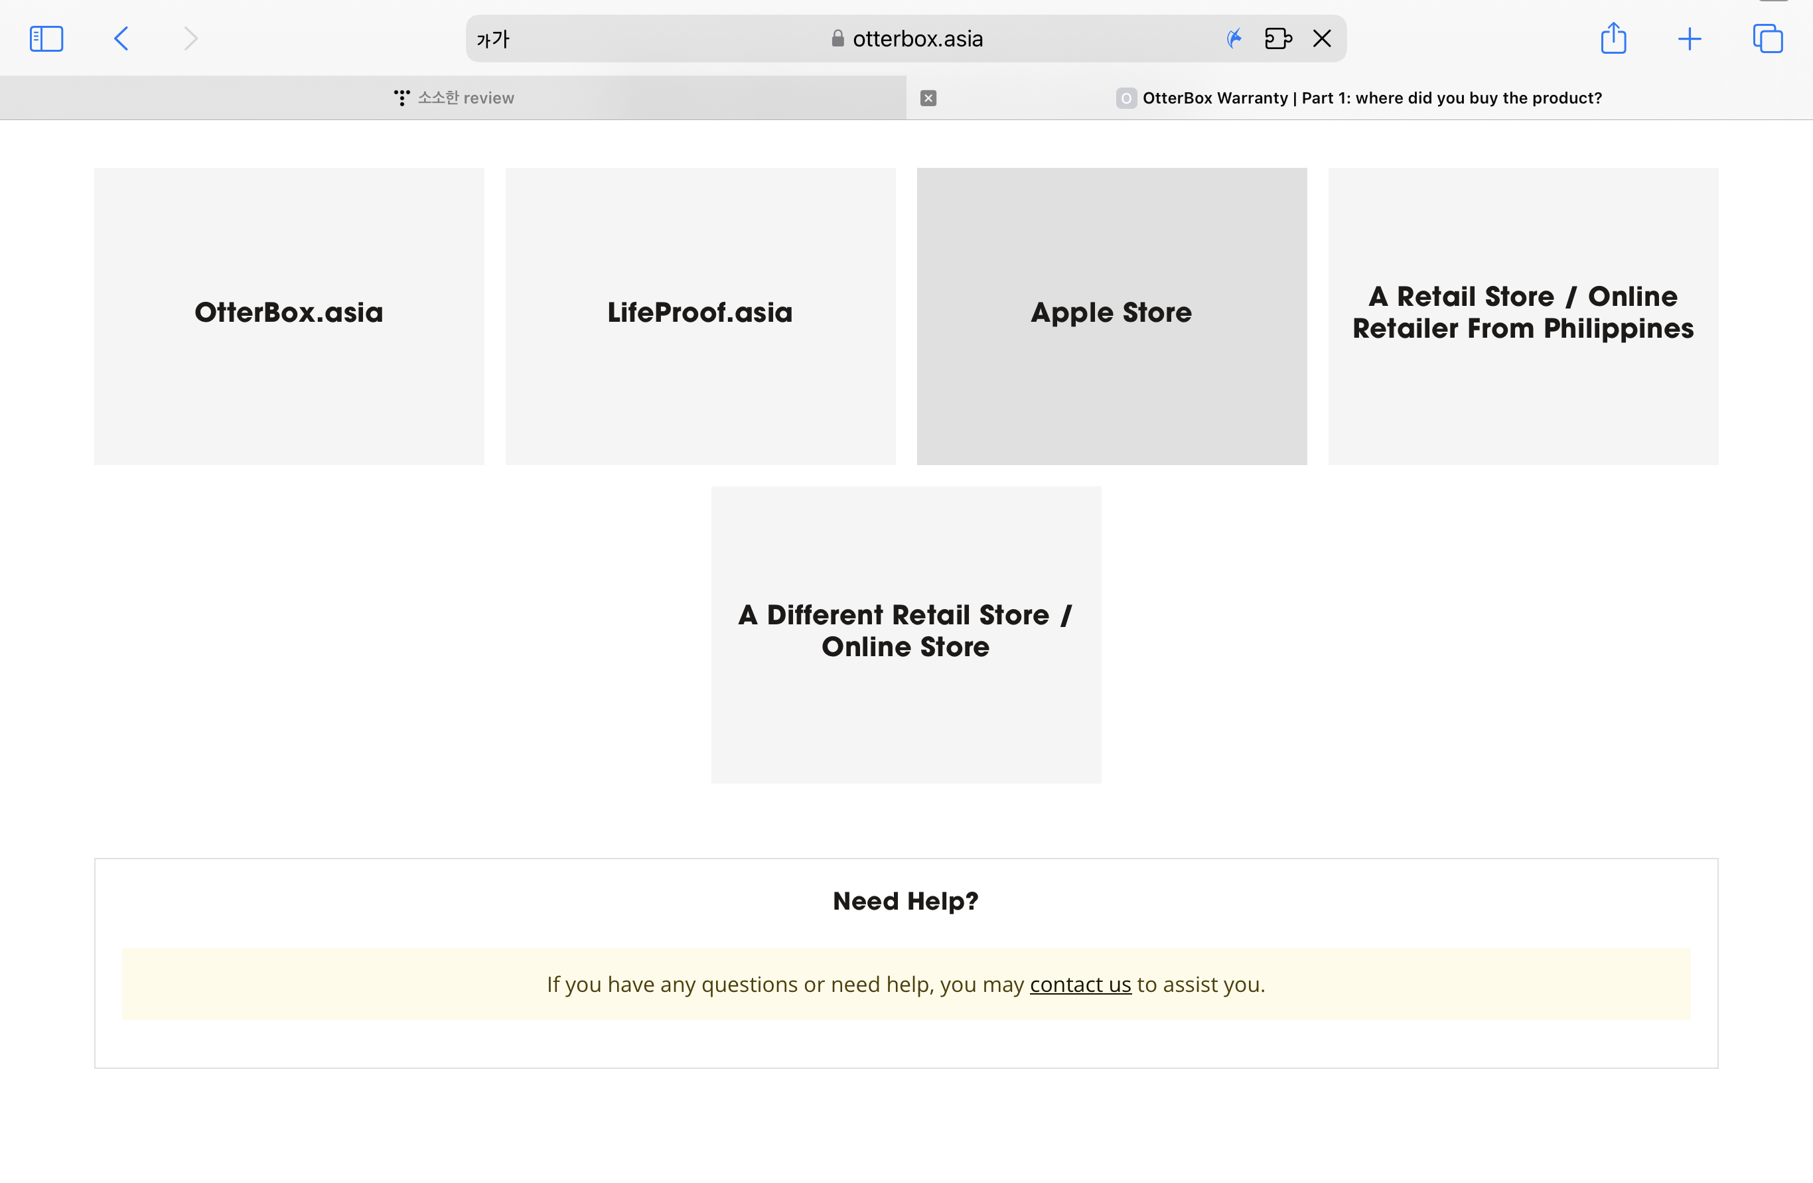This screenshot has width=1813, height=1183.
Task: Show tab overview icon
Action: [1767, 38]
